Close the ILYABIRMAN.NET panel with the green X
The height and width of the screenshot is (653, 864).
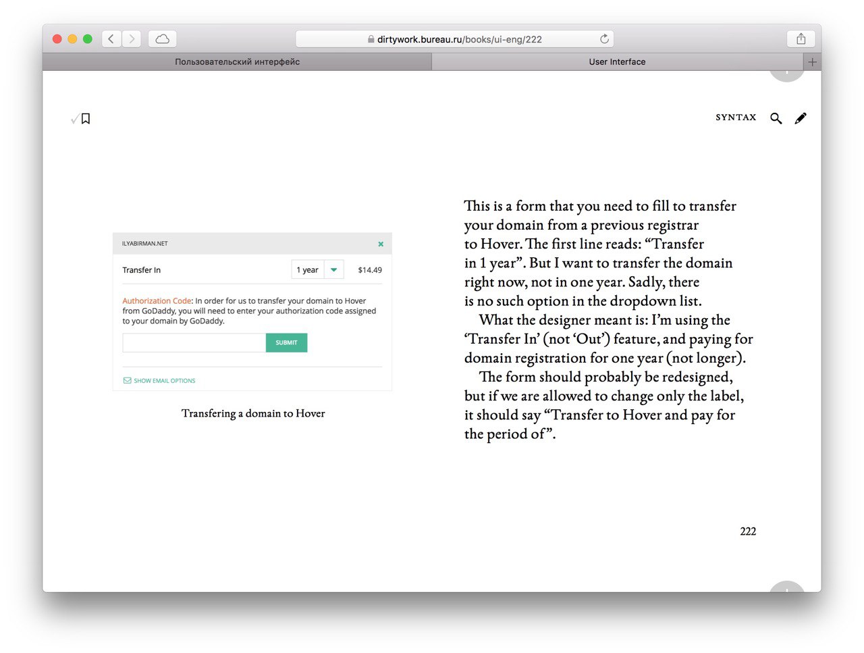tap(381, 244)
